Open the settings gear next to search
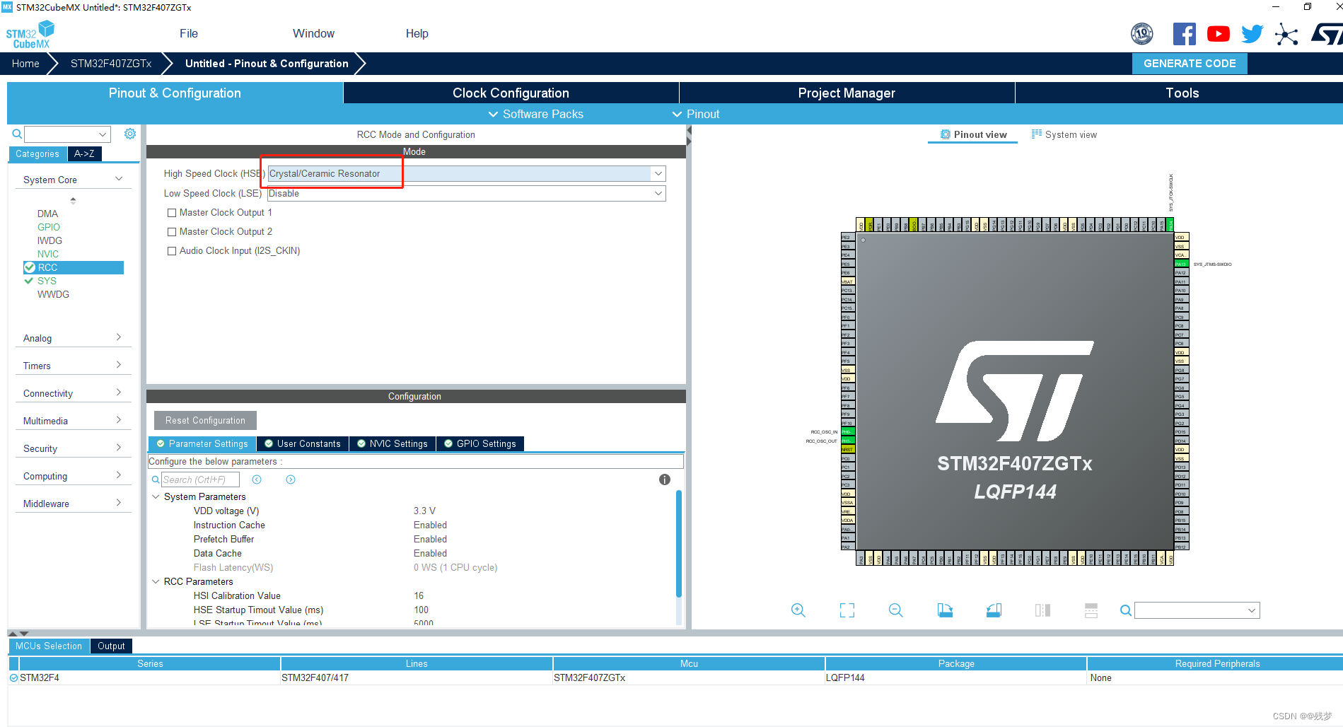Screen dimensions: 1343x727 (129, 133)
